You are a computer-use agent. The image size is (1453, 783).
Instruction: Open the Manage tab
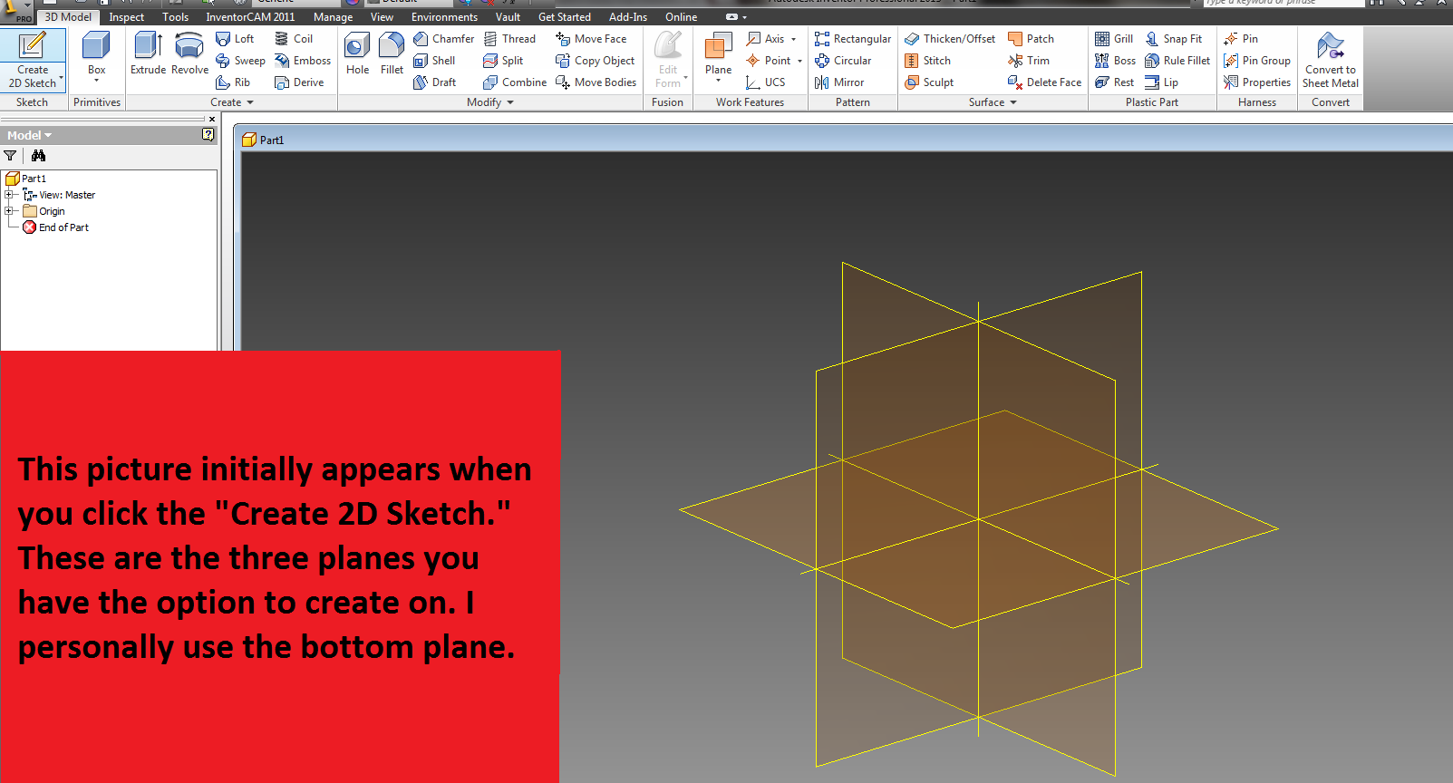333,17
